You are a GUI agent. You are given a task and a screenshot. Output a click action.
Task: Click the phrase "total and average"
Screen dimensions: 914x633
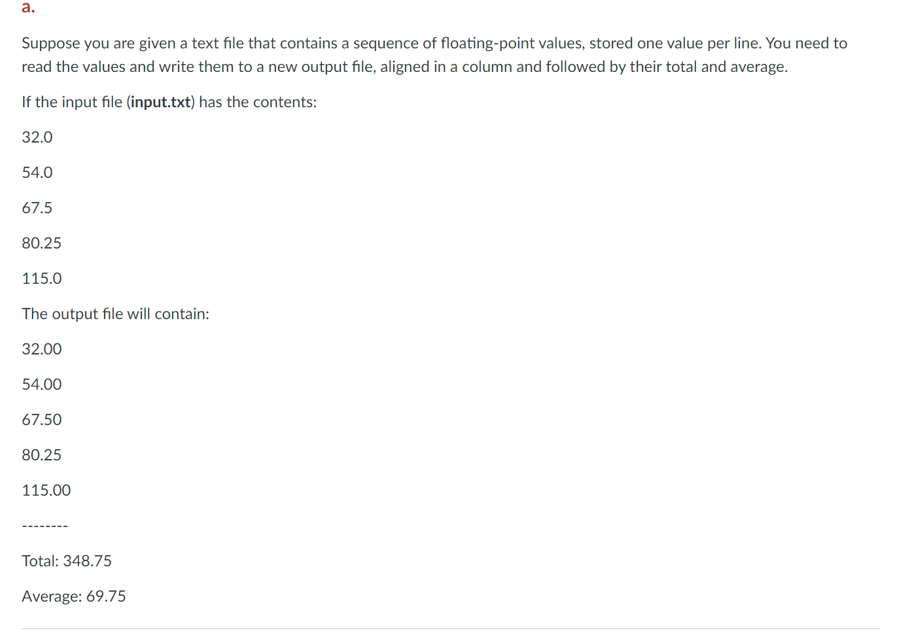pos(725,67)
